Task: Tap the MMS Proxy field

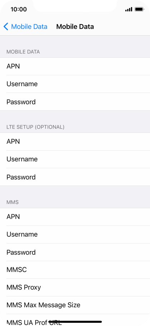Action: 75,287
